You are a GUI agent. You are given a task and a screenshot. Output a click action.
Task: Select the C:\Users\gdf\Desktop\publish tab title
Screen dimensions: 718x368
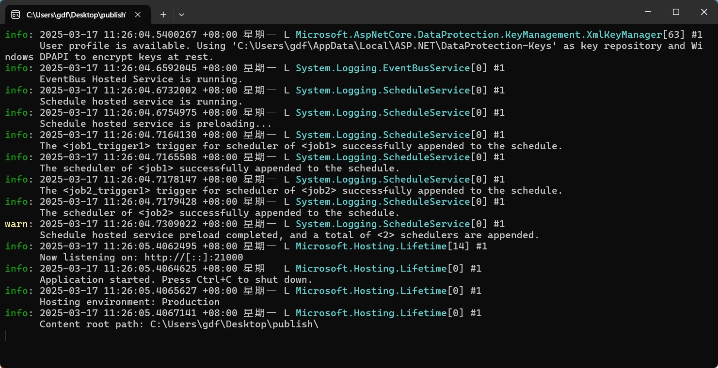[x=76, y=15]
